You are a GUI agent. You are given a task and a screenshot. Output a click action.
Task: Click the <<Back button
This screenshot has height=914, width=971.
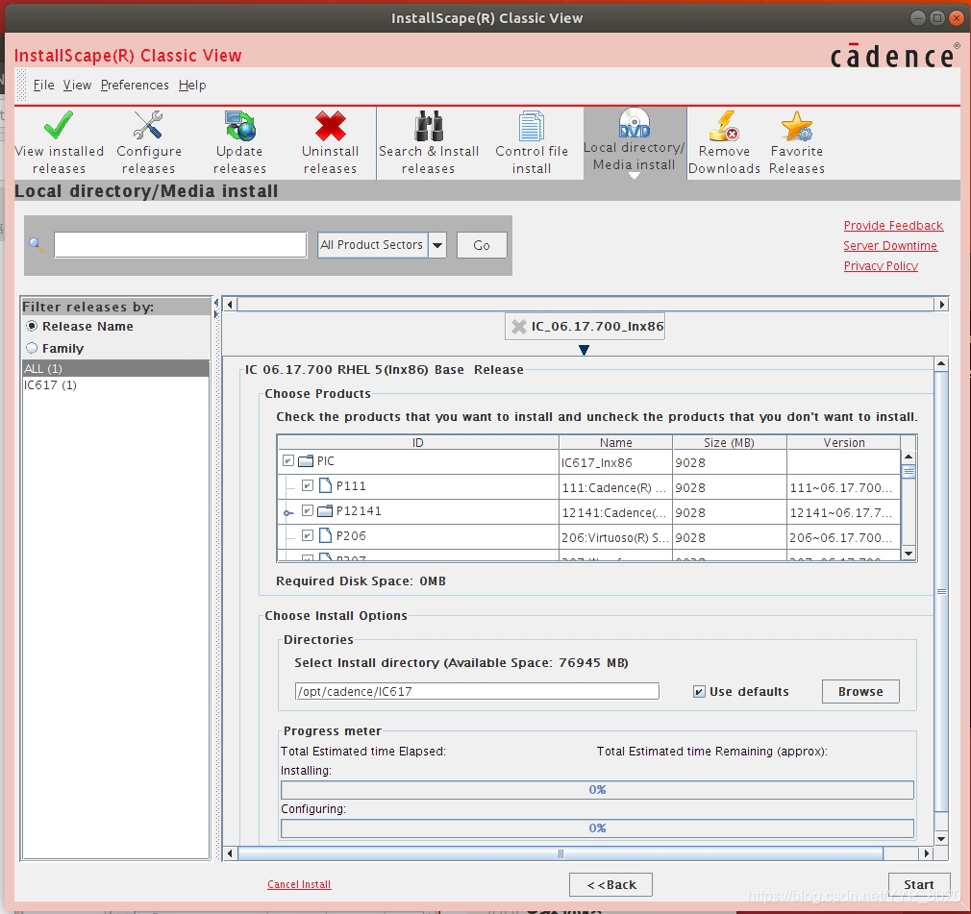pyautogui.click(x=611, y=885)
